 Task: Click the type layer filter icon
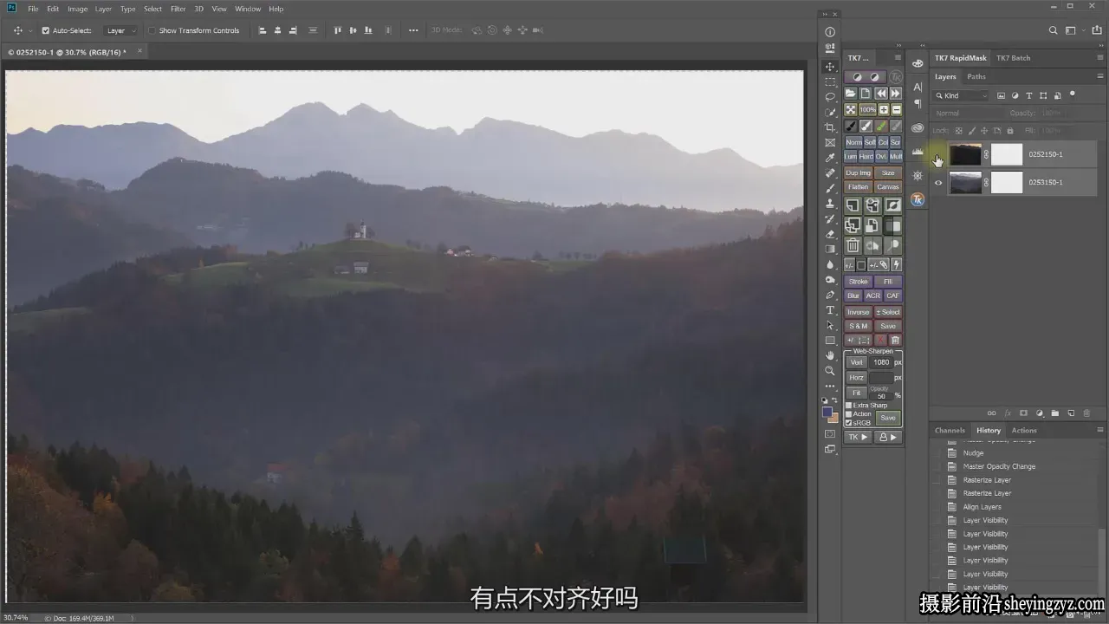tap(1029, 95)
